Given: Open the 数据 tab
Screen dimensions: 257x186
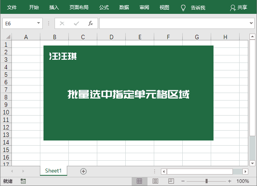Looking at the screenshot, I should [124, 8].
